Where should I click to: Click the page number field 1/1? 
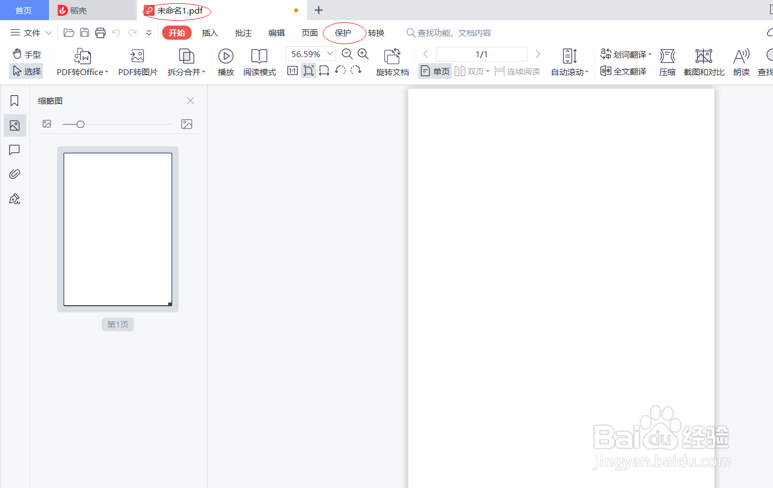[482, 54]
